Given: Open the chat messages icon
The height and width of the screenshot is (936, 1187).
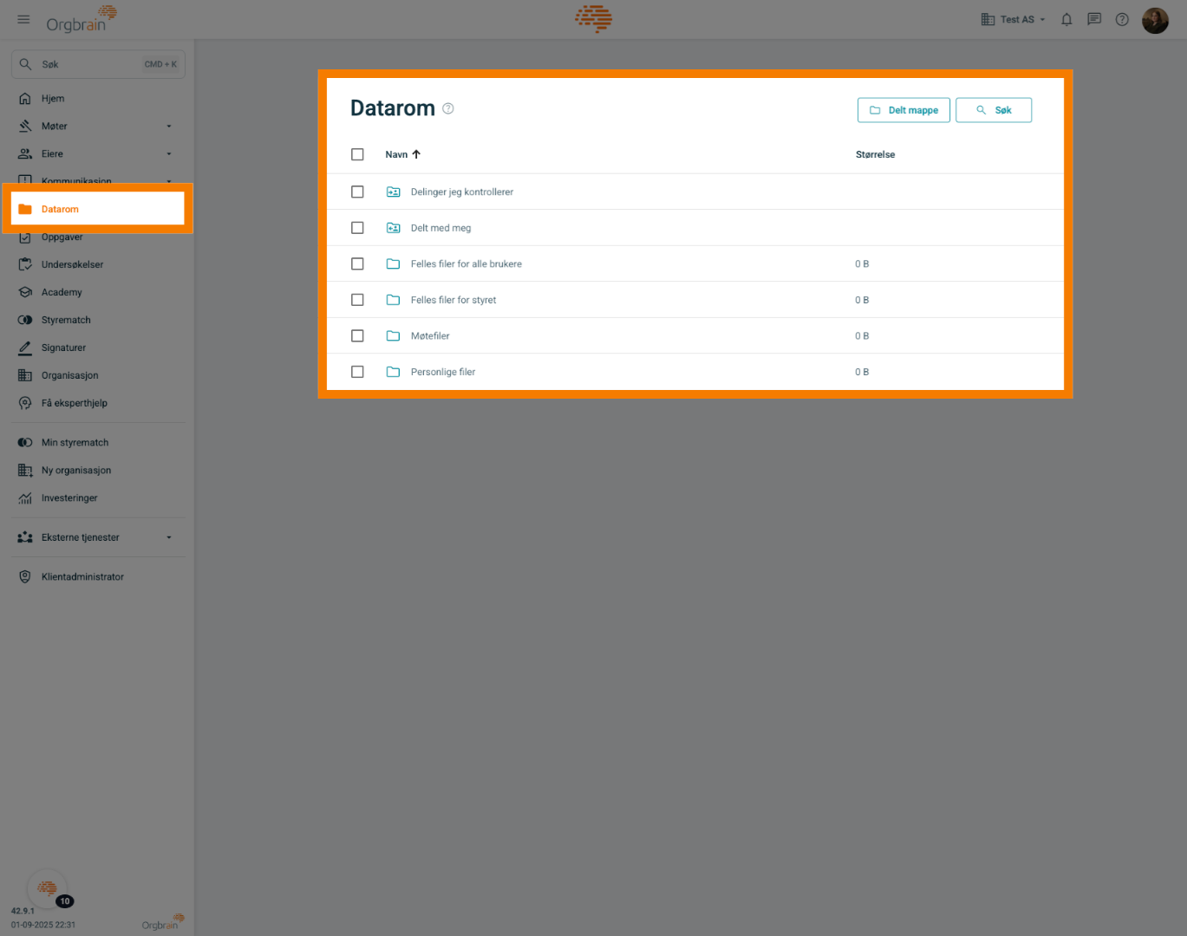Looking at the screenshot, I should coord(1094,19).
